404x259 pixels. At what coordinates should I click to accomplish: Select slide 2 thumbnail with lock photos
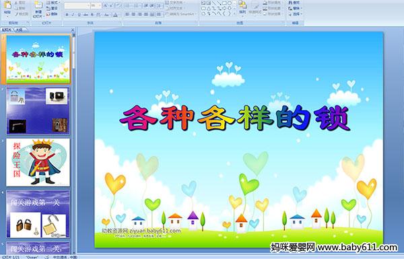click(x=38, y=111)
